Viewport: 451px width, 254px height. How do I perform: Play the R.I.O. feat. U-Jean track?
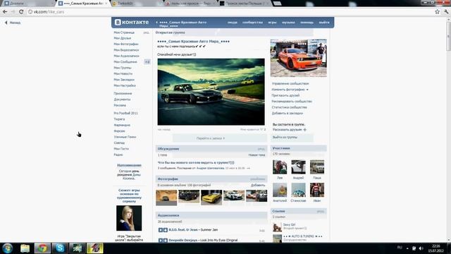[161, 230]
